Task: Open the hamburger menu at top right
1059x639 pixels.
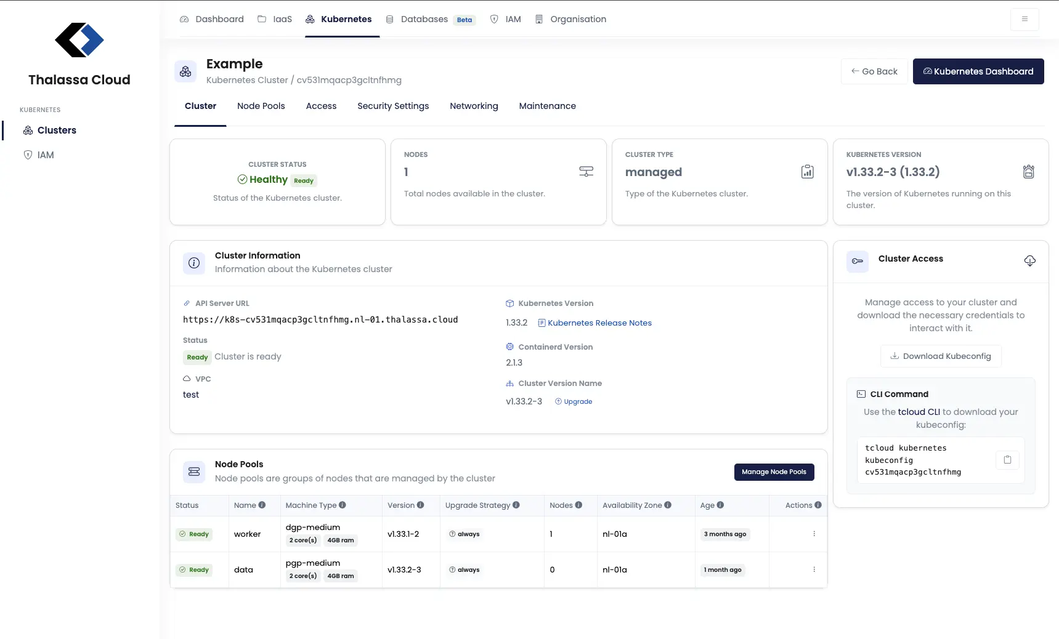Action: 1024,19
